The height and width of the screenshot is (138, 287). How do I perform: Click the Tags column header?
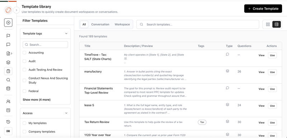click(201, 46)
